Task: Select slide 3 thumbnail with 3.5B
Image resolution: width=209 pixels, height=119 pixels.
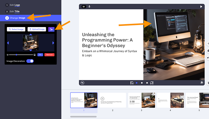Action: click(x=142, y=100)
